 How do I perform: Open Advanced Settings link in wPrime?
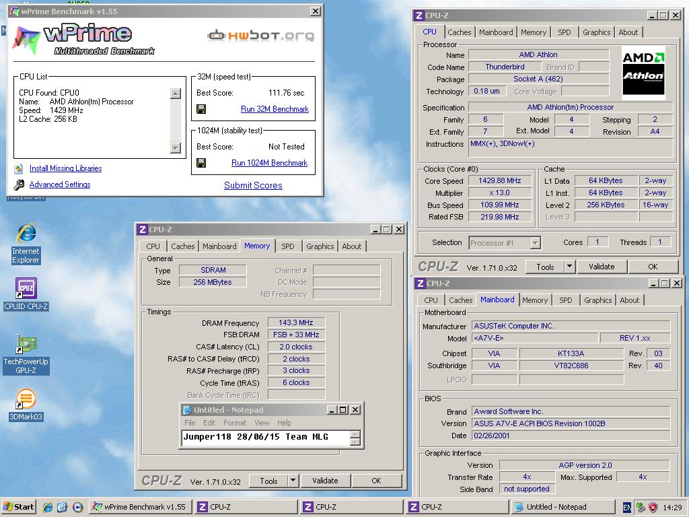pos(60,184)
